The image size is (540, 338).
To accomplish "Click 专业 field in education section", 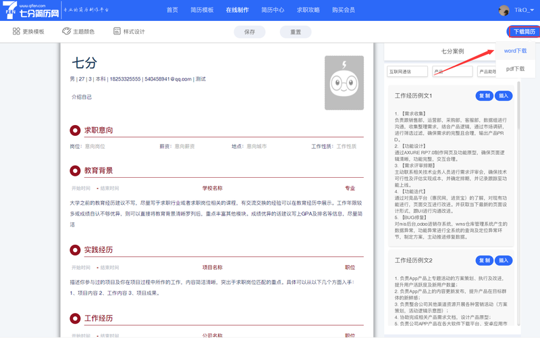I will point(350,188).
